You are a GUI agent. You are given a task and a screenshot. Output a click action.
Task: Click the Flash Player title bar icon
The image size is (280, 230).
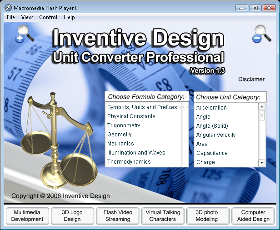click(x=8, y=8)
